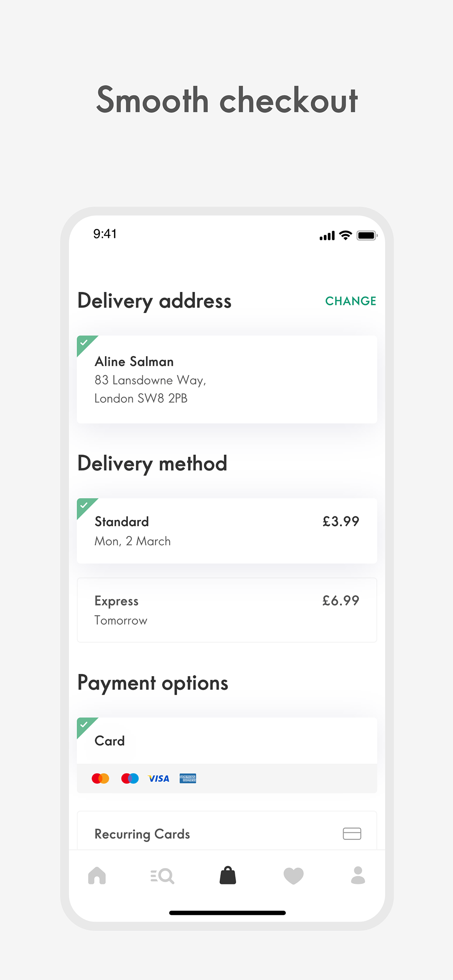Open the wishlist heart icon
Screen dimensions: 453x980
[293, 876]
